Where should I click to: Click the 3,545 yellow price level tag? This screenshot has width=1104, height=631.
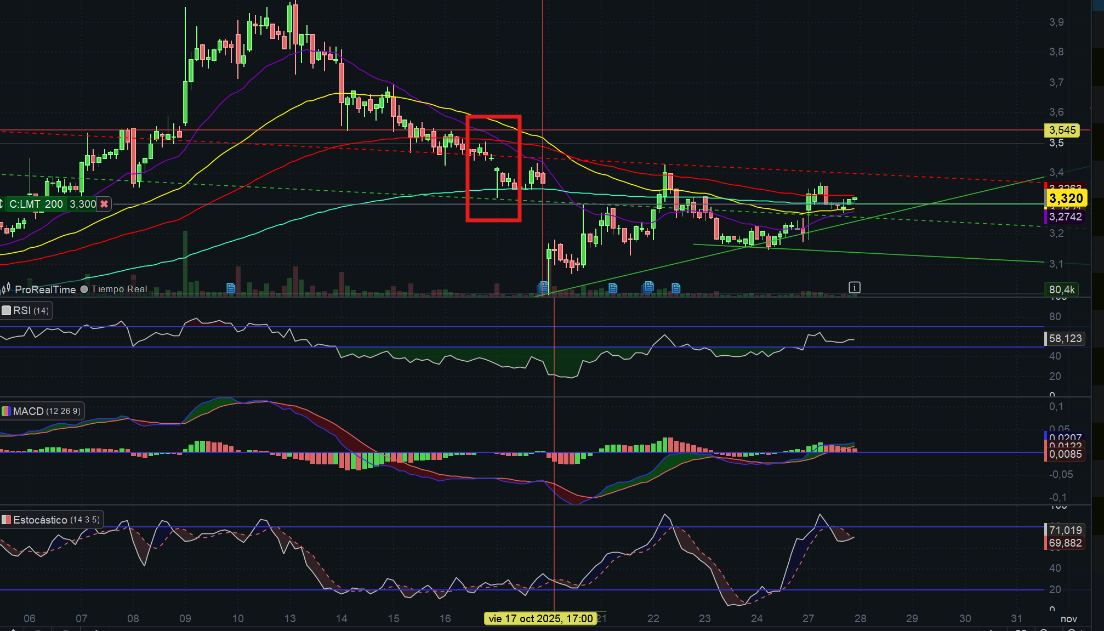pyautogui.click(x=1062, y=130)
